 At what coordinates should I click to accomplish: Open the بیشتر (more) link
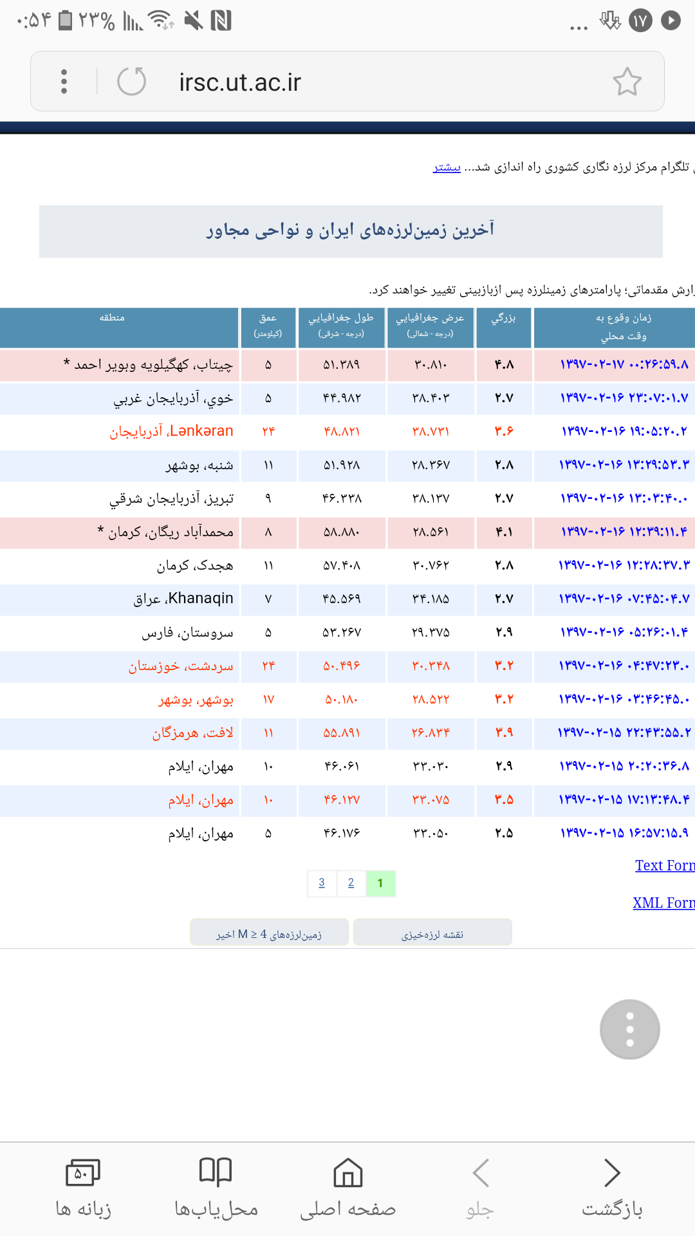coord(447,167)
